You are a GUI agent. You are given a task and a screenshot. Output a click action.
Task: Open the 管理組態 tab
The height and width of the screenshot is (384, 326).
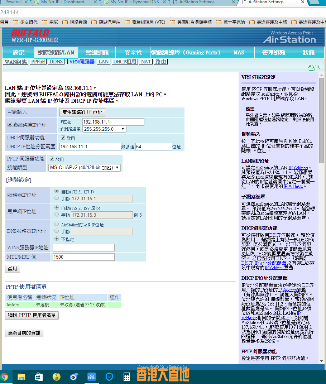click(x=274, y=53)
